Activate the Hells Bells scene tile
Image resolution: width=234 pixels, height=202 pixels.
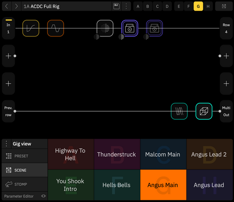click(117, 185)
